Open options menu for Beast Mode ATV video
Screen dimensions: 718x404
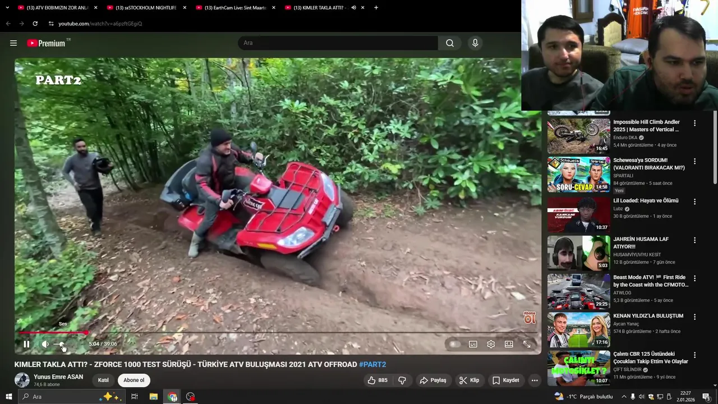click(x=694, y=279)
